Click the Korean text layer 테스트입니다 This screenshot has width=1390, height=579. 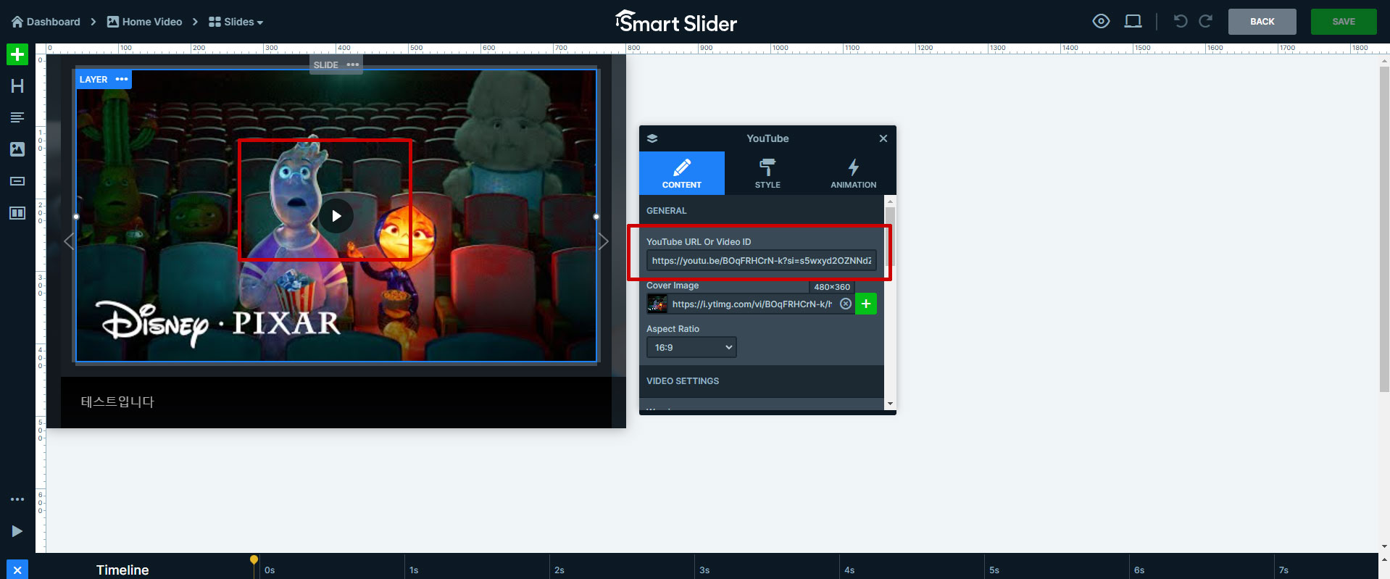pos(117,401)
